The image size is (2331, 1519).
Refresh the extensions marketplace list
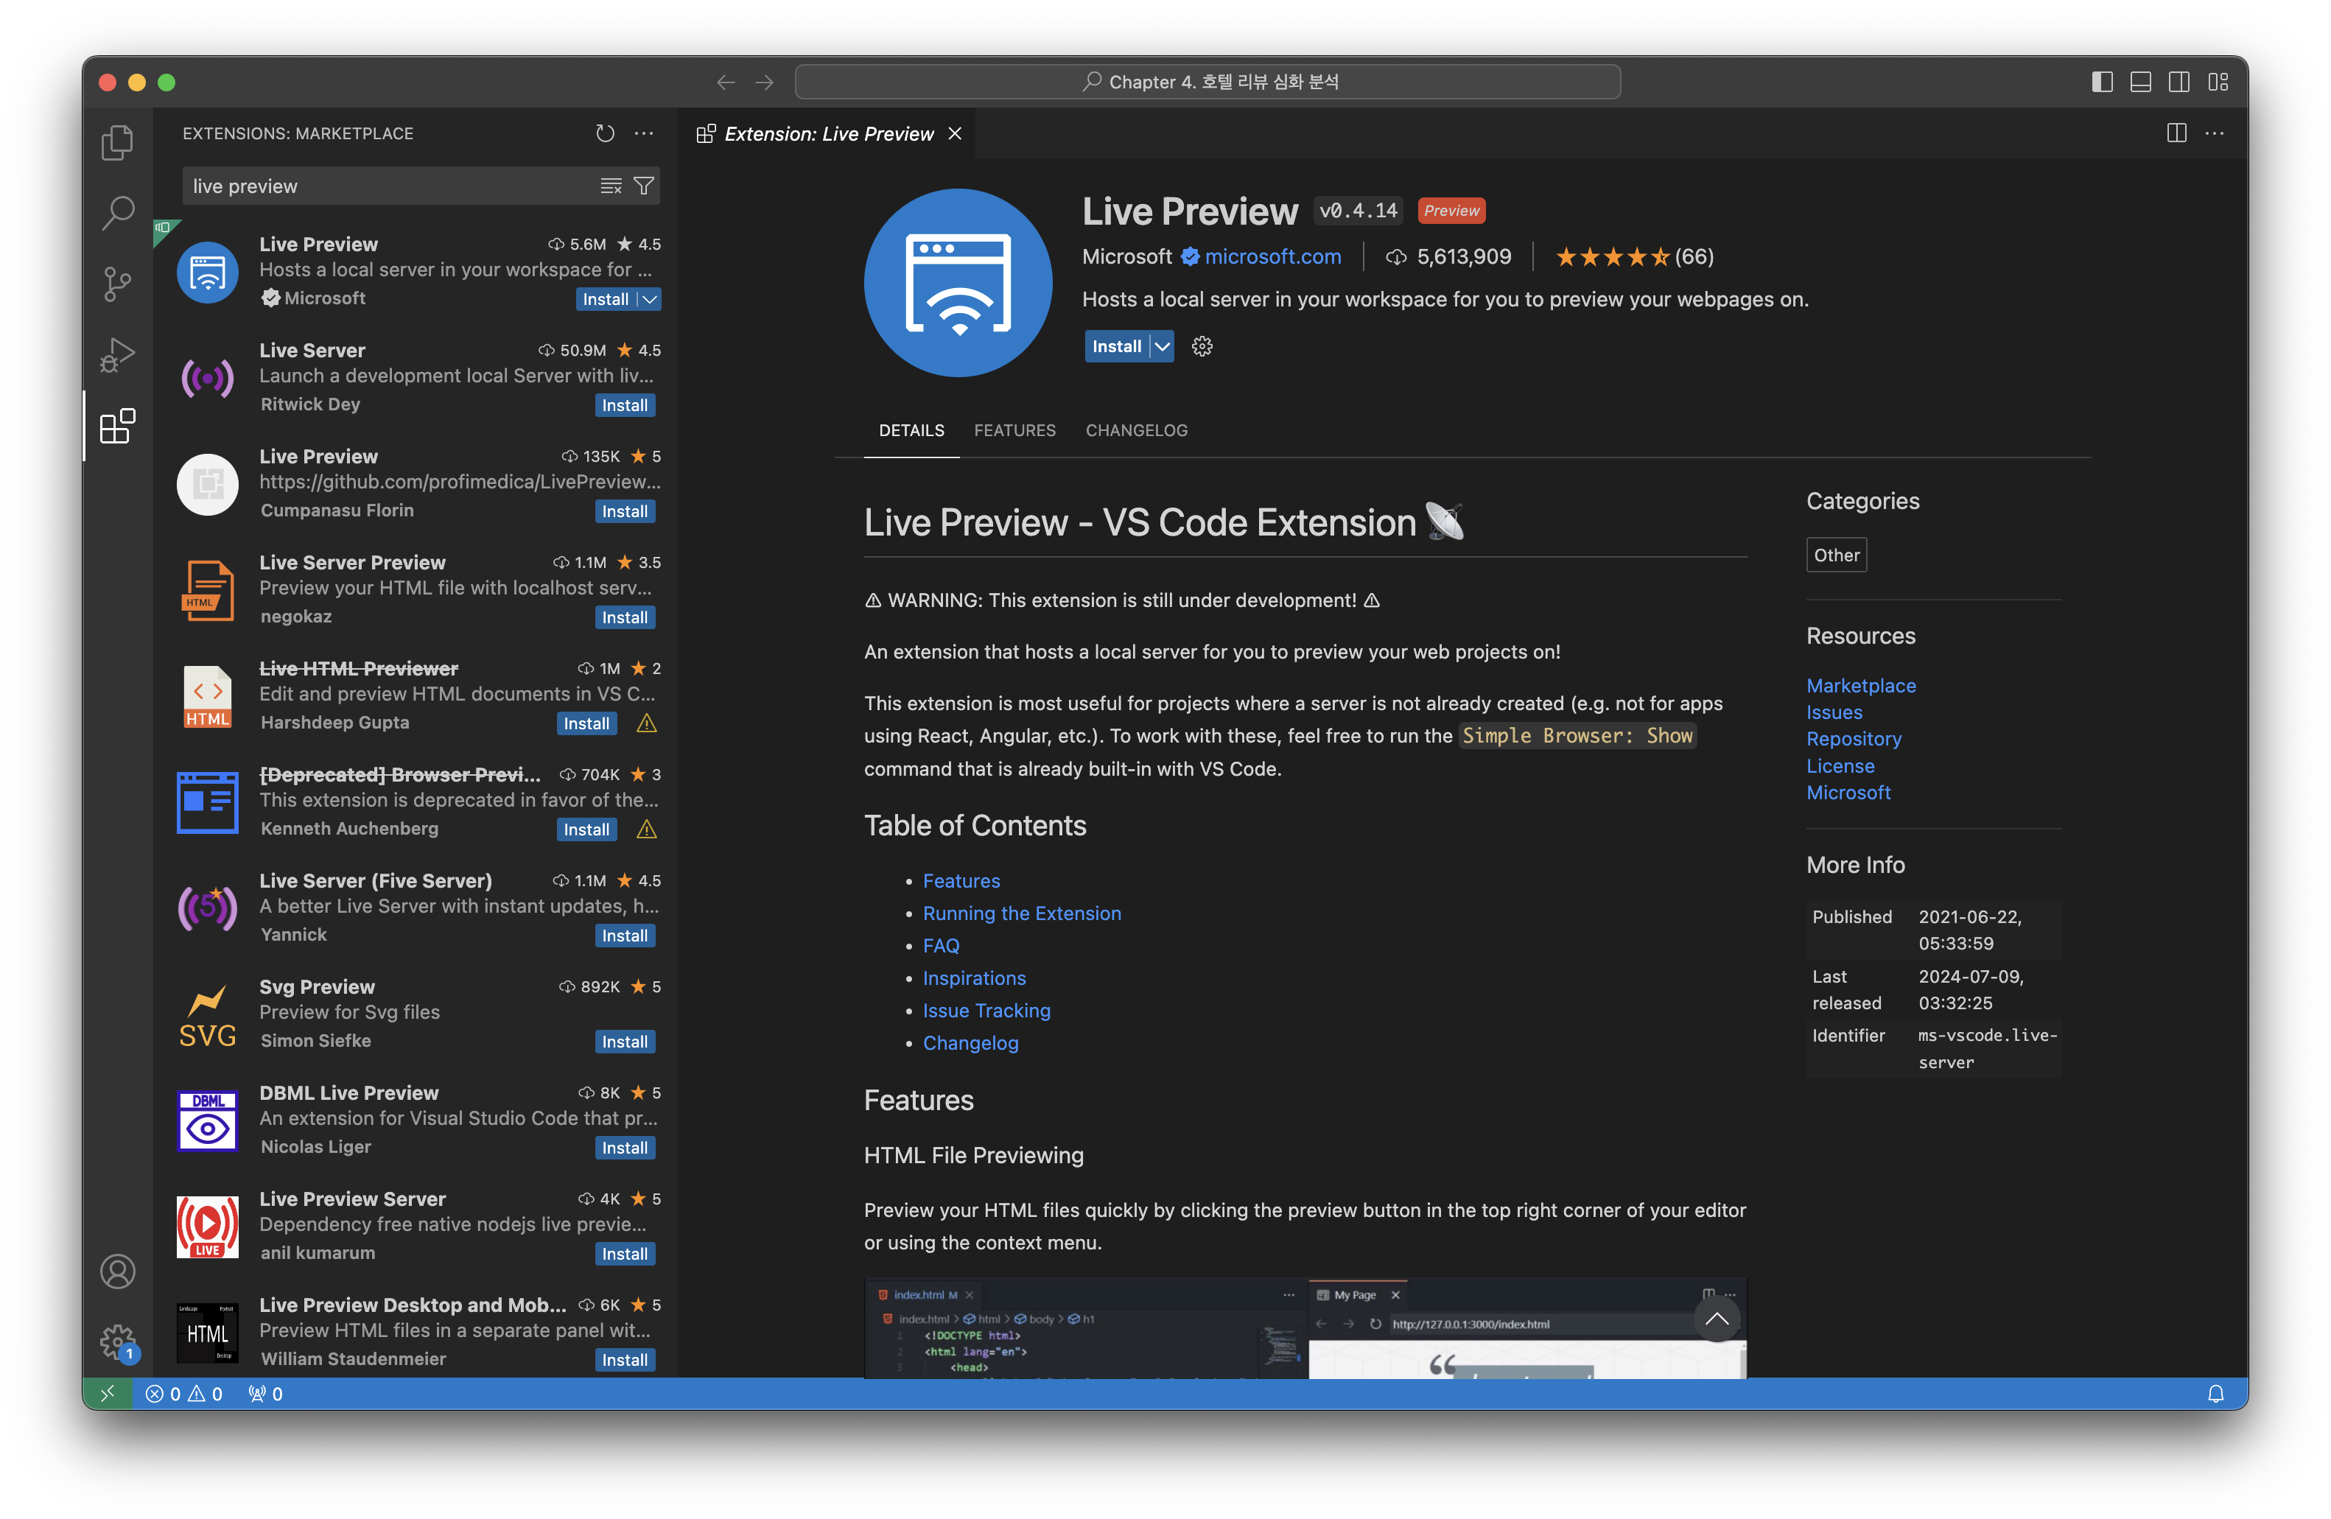(604, 133)
